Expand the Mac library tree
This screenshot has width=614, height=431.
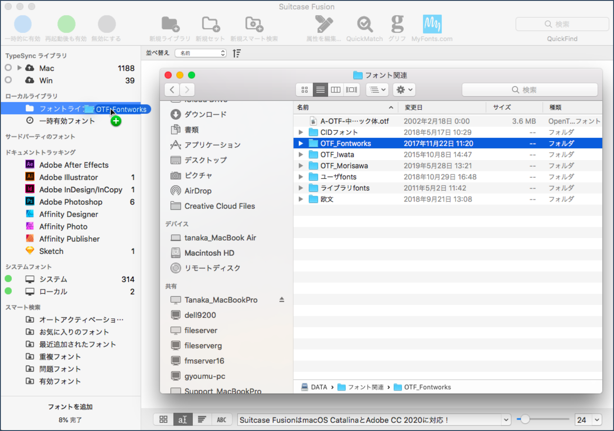pos(19,68)
